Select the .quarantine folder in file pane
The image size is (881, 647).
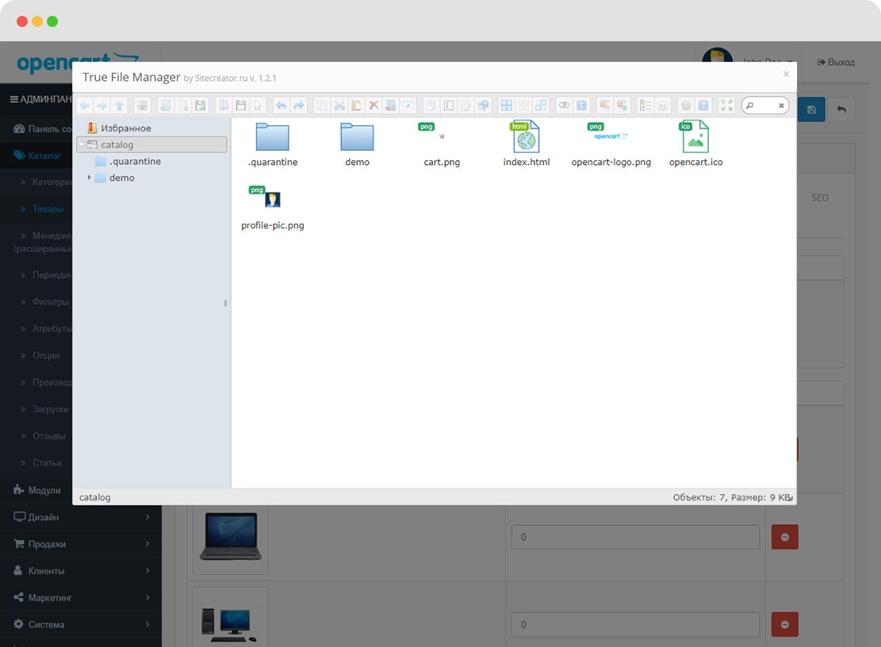click(273, 145)
